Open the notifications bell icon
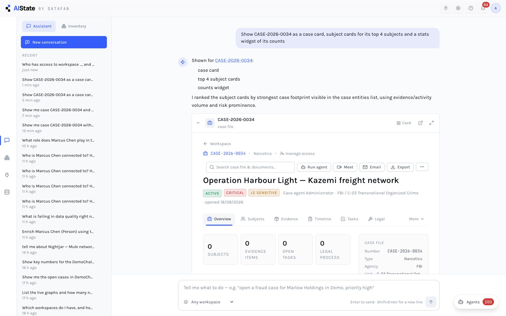This screenshot has height=316, width=506. [483, 8]
